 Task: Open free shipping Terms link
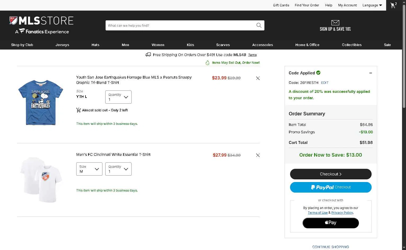tap(252, 55)
